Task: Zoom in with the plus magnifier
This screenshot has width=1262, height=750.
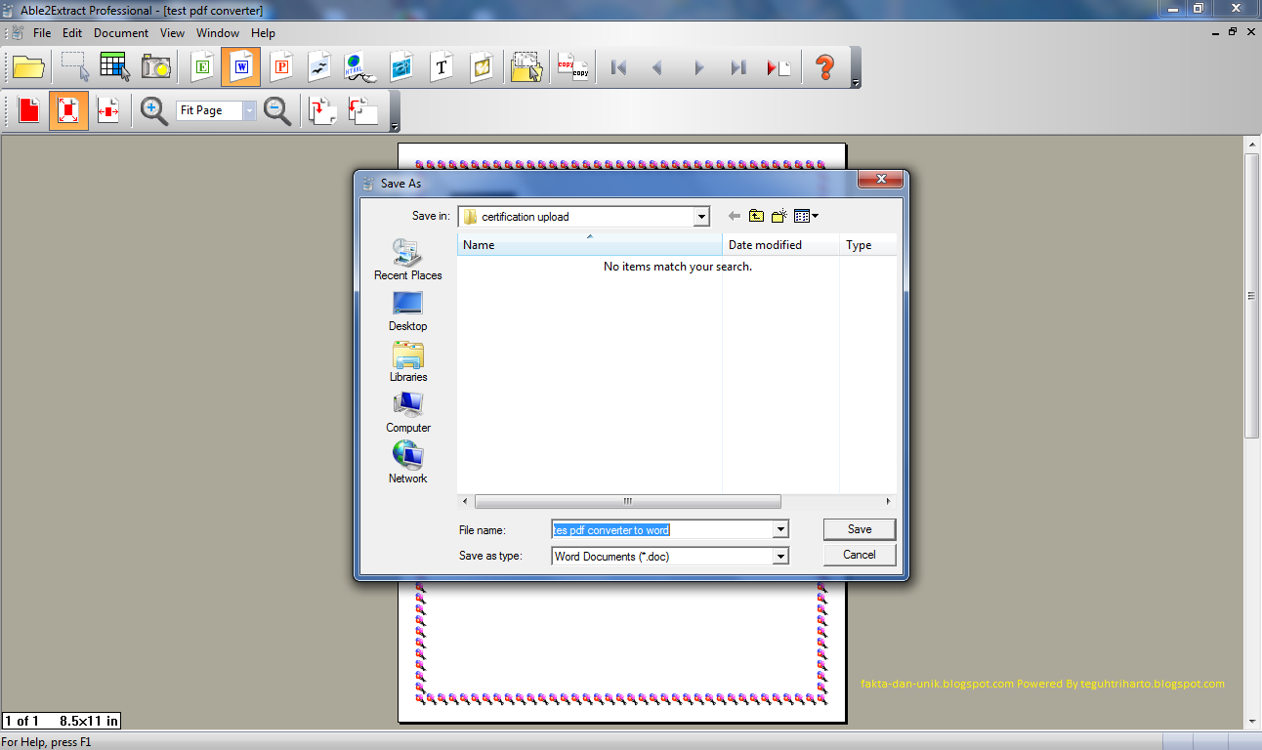Action: click(154, 110)
